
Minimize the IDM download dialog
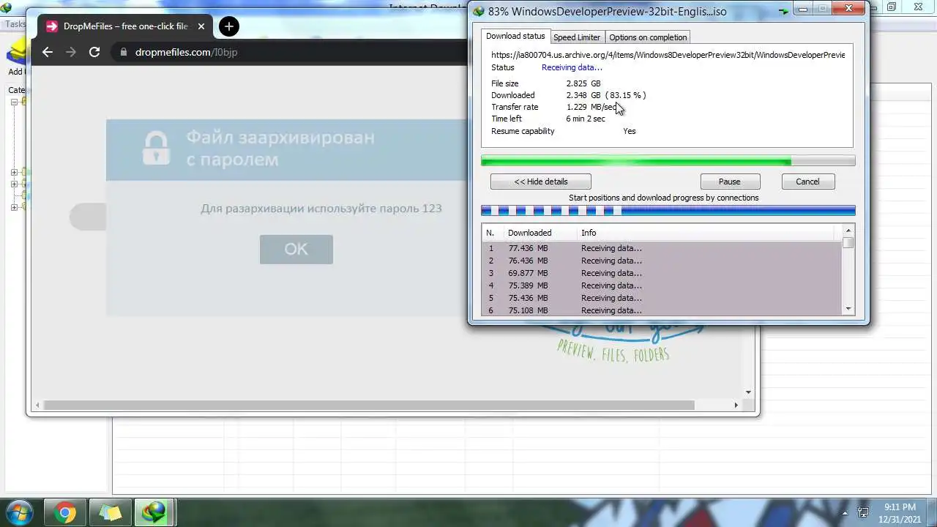click(803, 9)
